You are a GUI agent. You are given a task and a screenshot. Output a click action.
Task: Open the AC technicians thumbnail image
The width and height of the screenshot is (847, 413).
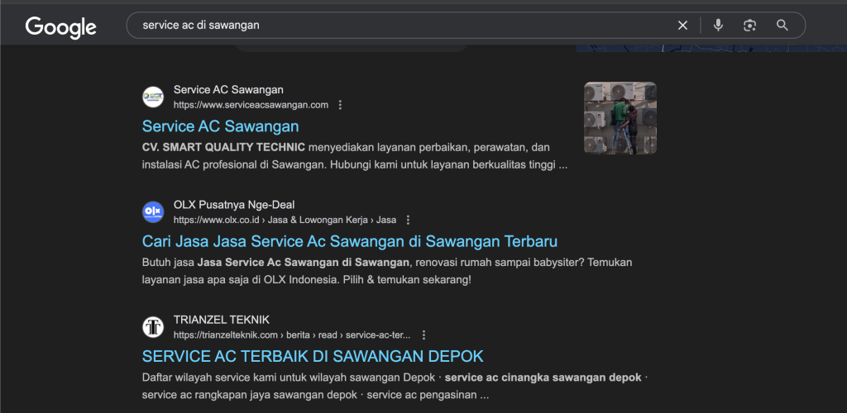pyautogui.click(x=620, y=118)
